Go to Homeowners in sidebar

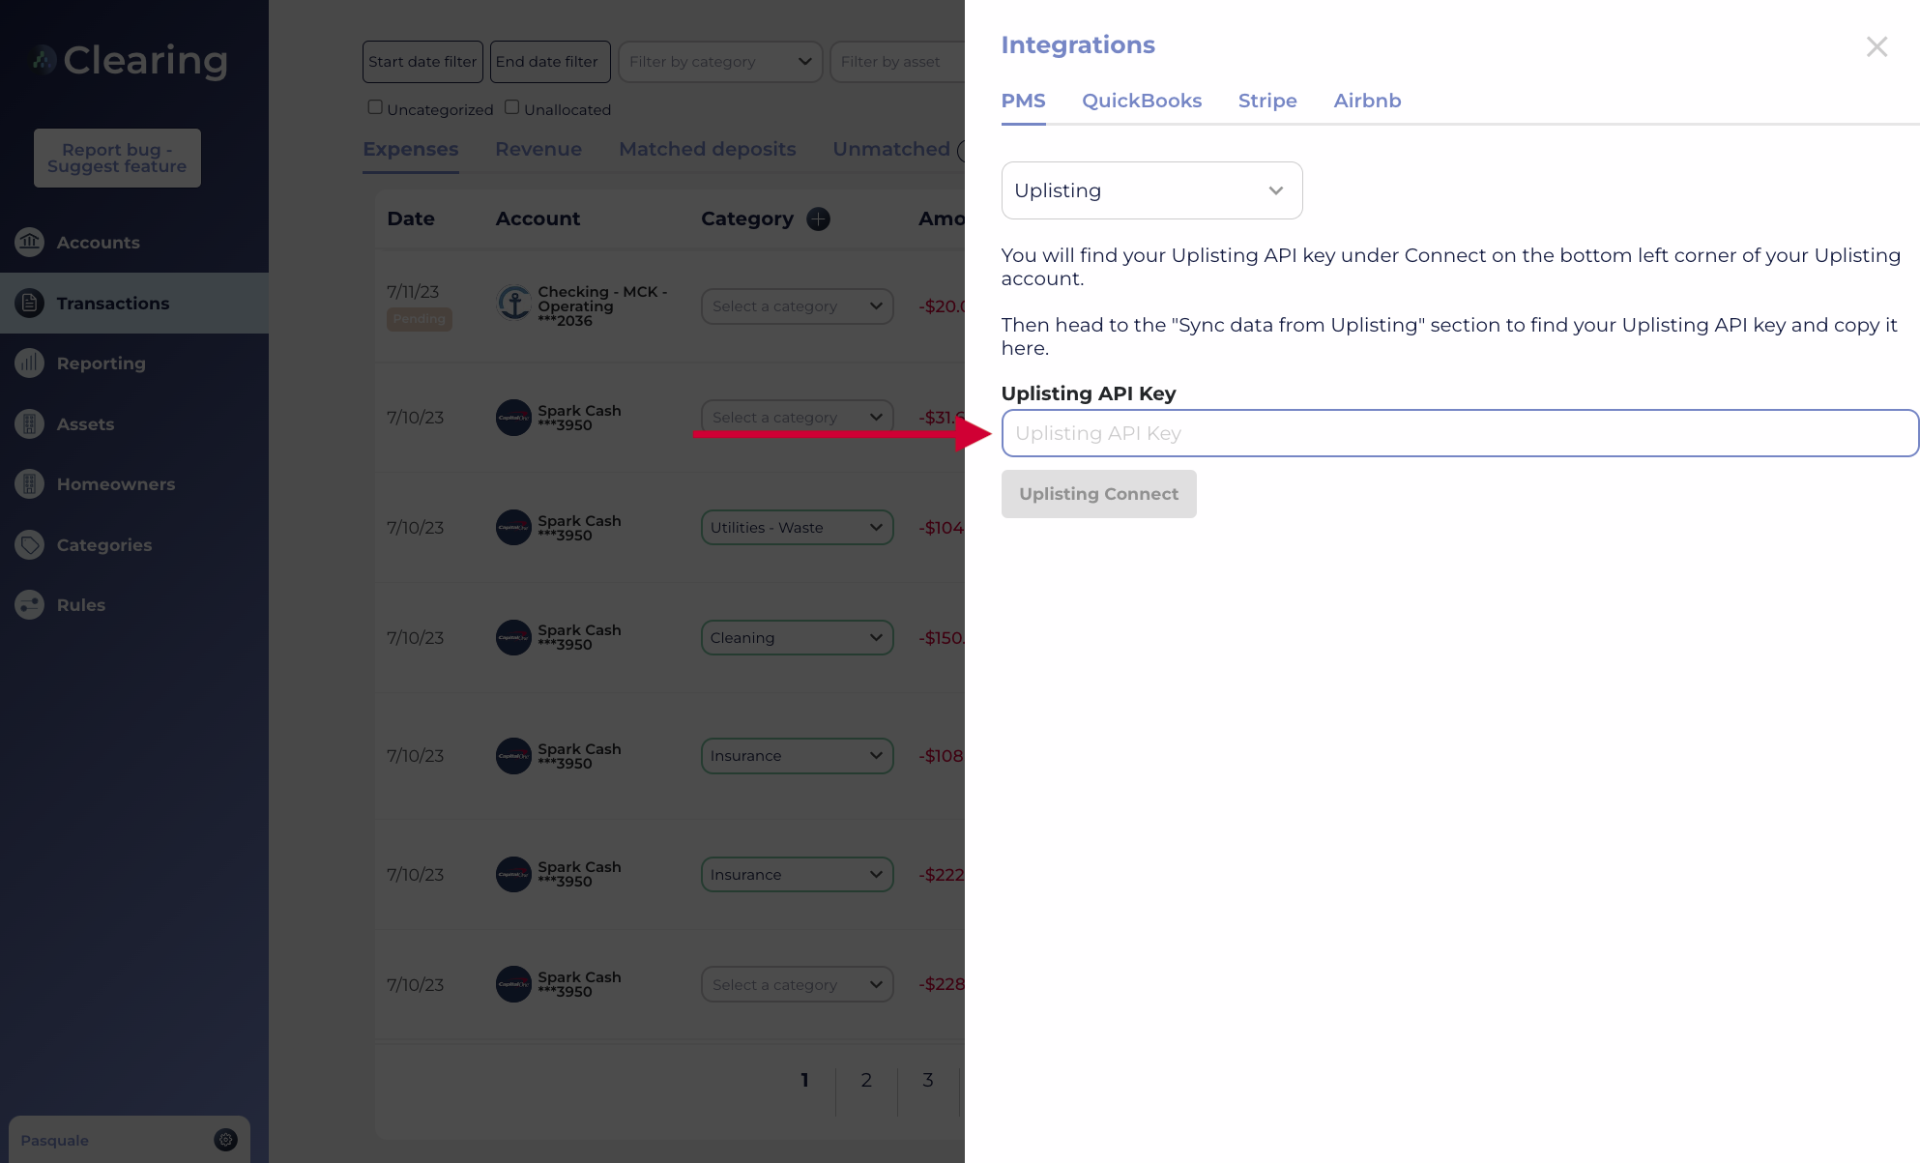tap(116, 484)
